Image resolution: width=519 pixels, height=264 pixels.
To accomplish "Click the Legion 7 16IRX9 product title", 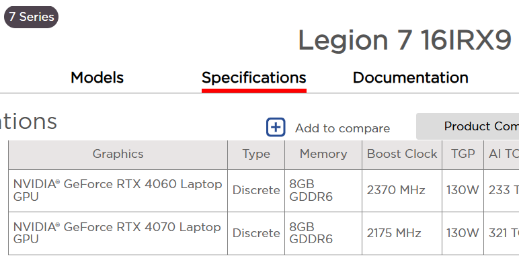I will tap(405, 40).
